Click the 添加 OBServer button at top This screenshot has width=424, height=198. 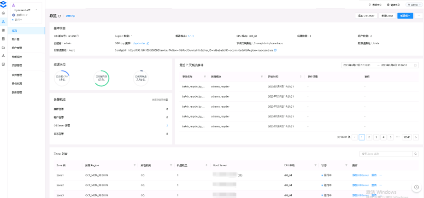[366, 16]
